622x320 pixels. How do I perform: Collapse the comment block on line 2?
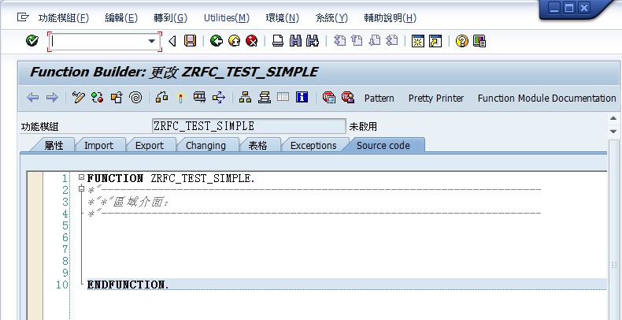[81, 189]
